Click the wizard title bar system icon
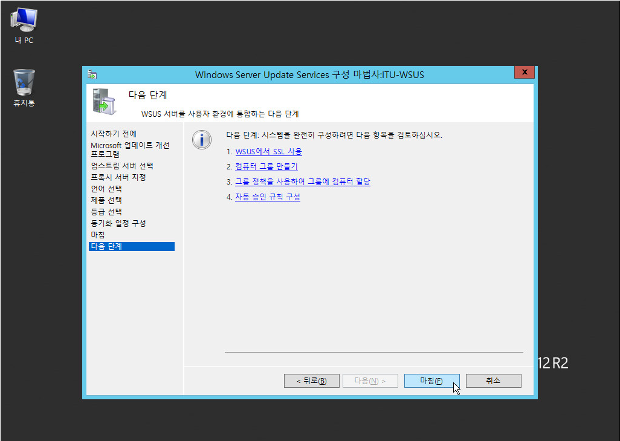620x441 pixels. [92, 74]
